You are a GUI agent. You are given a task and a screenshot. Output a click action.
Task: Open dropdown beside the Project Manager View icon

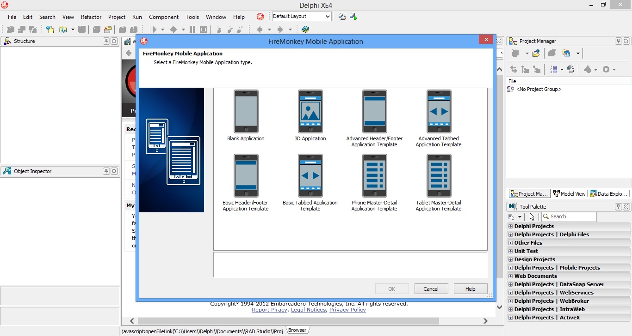[x=578, y=54]
